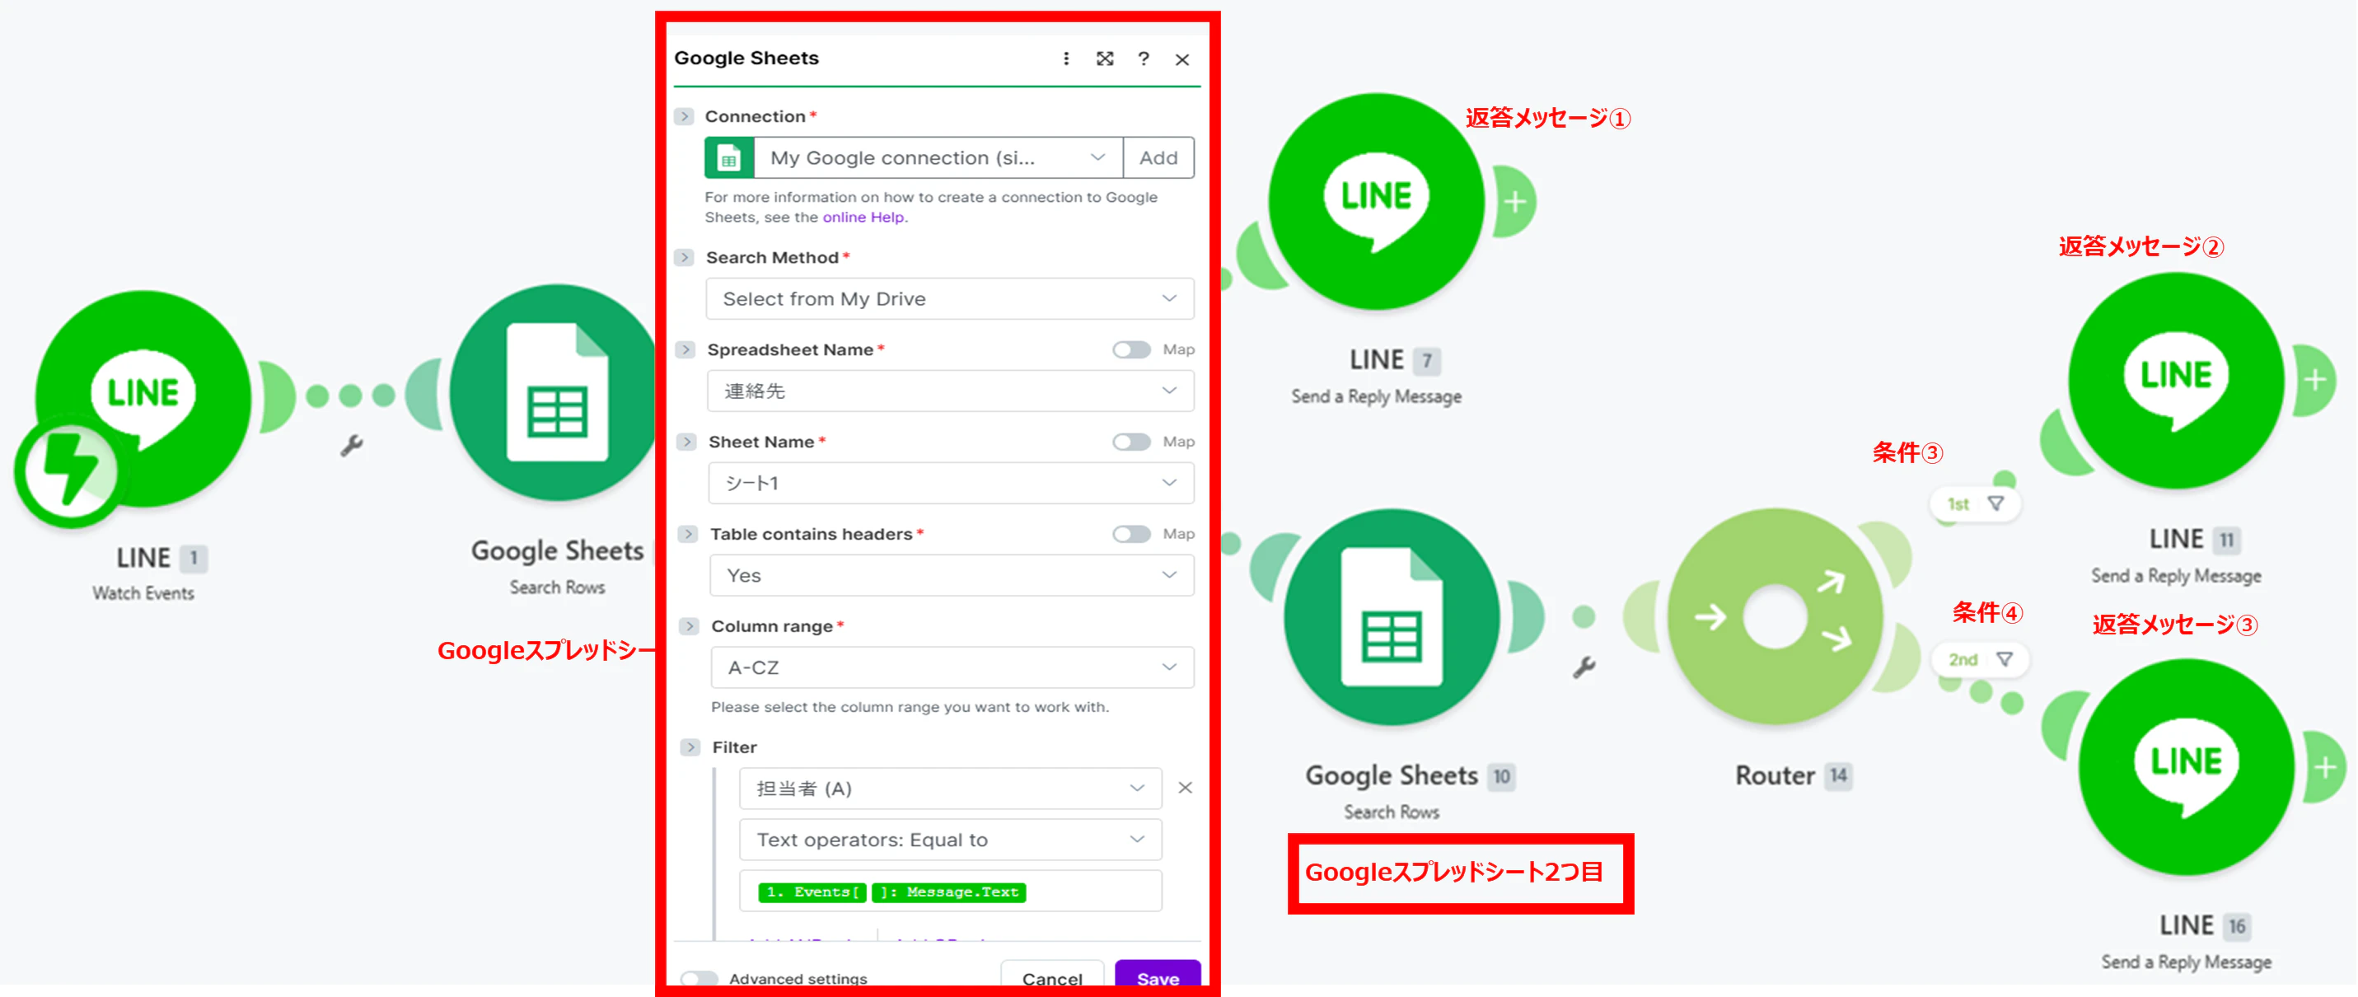Open the LINE 11 Send a Reply Message module
The image size is (2358, 997).
[x=2176, y=380]
